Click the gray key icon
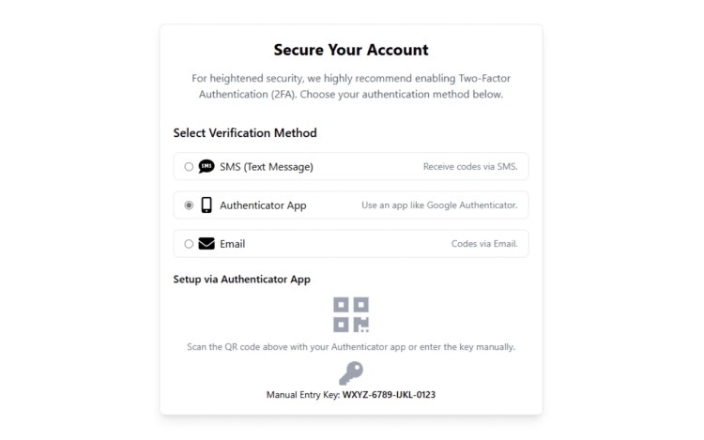This screenshot has width=704, height=440. click(351, 373)
